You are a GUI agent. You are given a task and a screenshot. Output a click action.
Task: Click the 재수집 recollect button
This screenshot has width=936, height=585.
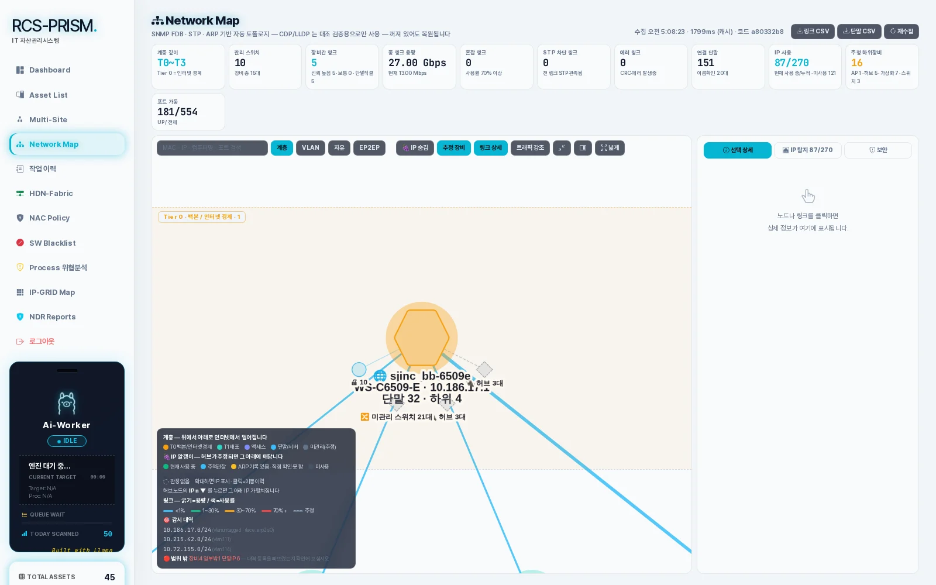click(x=901, y=31)
